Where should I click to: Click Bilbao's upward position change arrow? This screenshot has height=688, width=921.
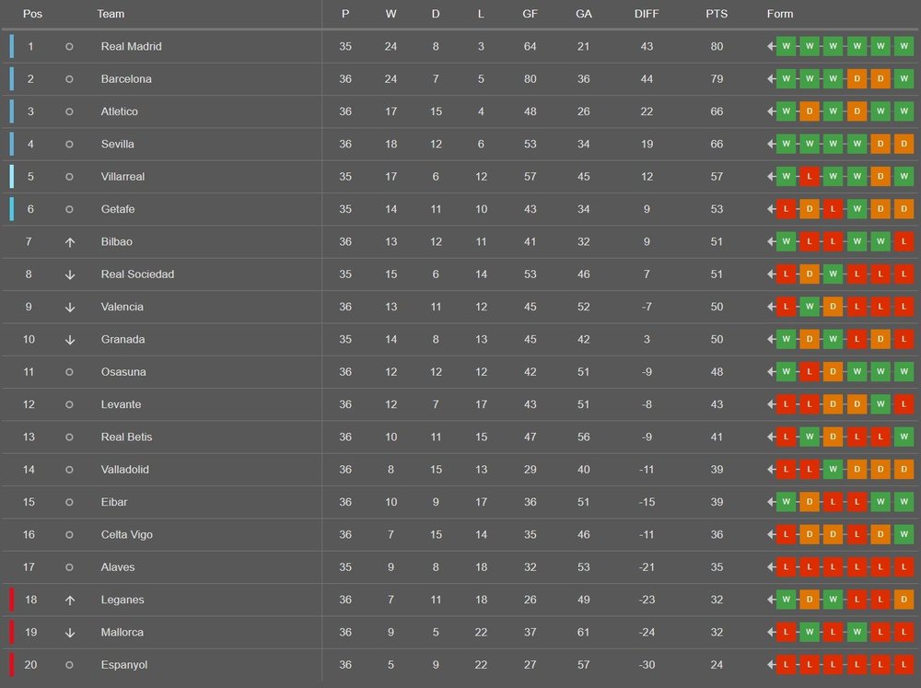click(69, 242)
